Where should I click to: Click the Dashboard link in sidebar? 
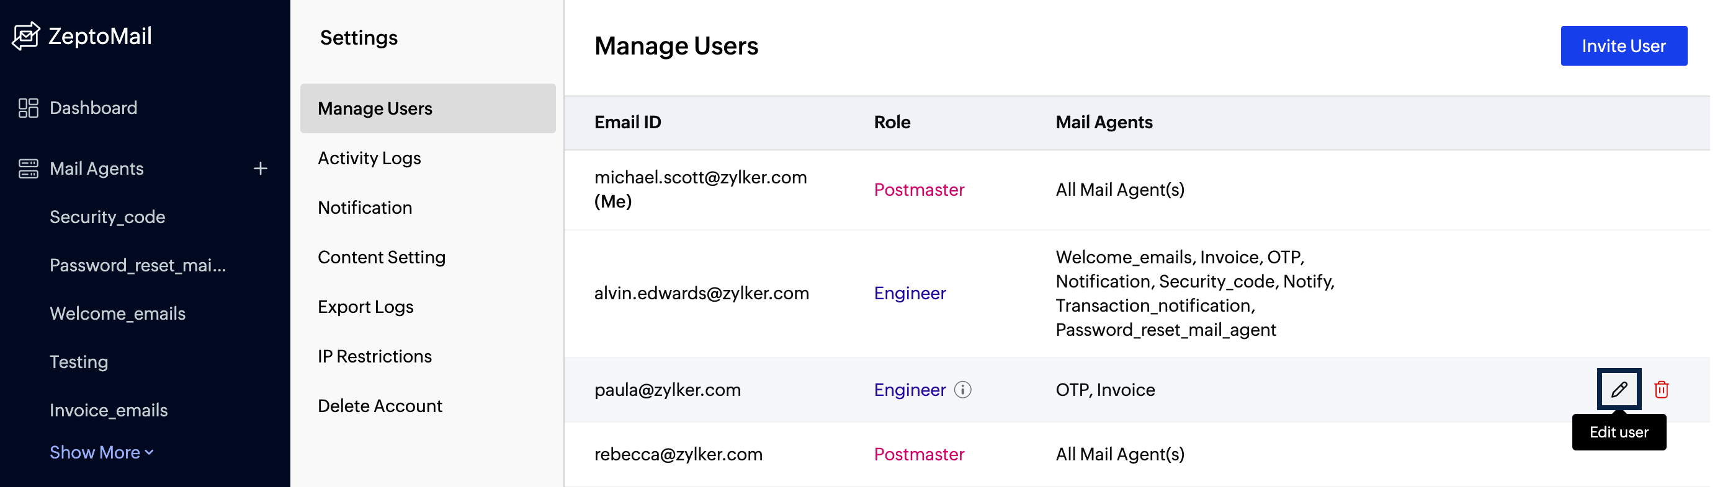93,108
